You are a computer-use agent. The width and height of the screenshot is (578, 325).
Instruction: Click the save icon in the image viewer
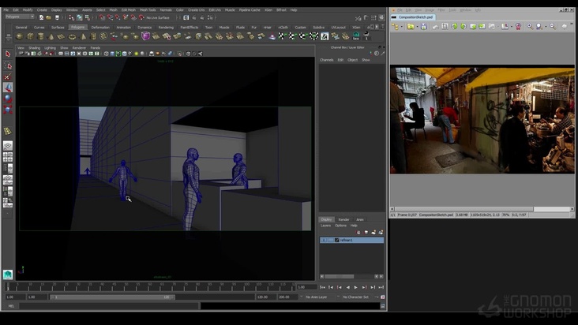(x=423, y=26)
